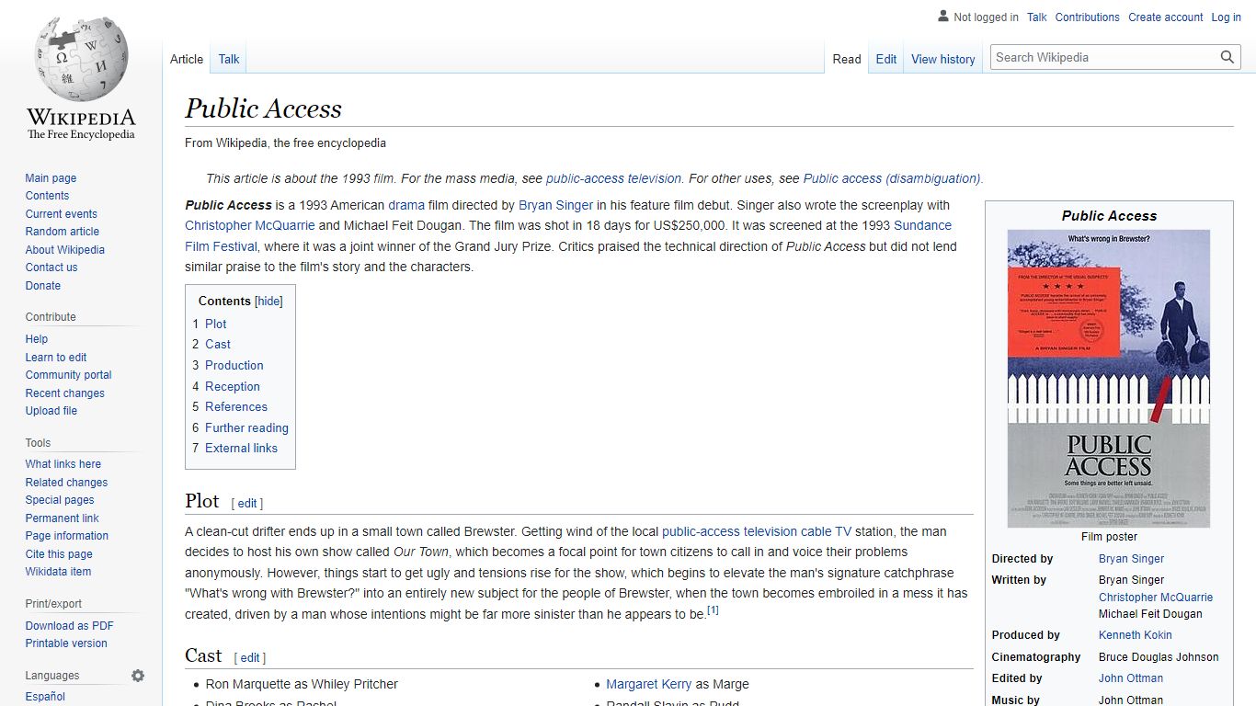
Task: Click Create account link
Action: coord(1166,17)
